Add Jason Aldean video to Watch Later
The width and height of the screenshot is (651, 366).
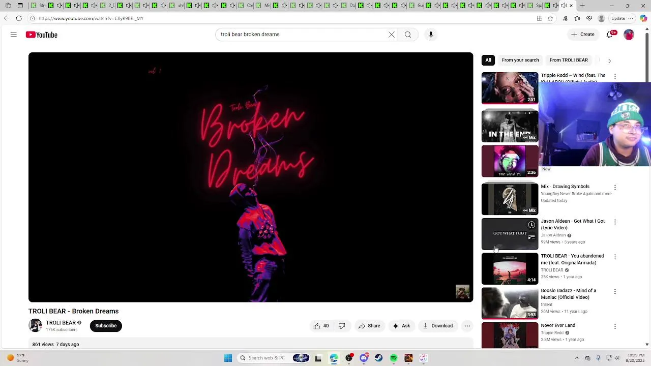(x=531, y=225)
